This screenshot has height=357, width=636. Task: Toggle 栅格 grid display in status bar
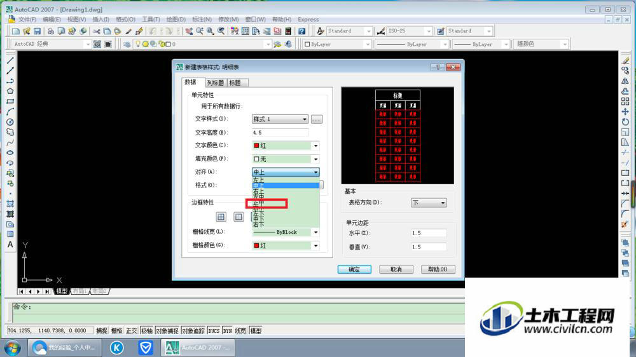click(x=116, y=331)
